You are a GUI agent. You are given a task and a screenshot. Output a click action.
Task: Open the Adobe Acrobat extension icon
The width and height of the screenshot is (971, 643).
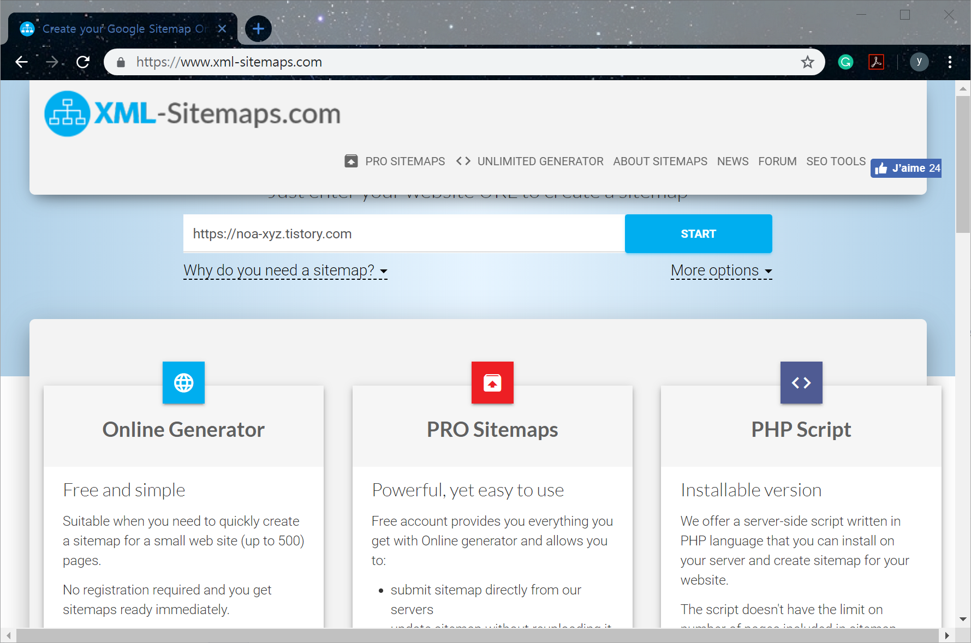[876, 62]
